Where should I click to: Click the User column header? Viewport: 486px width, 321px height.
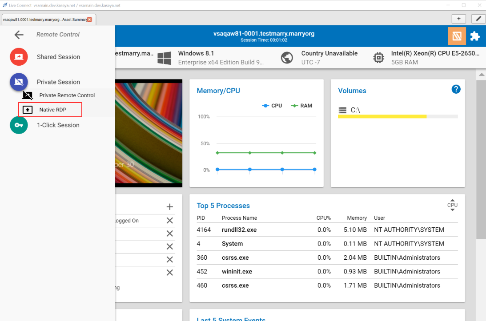(x=379, y=218)
